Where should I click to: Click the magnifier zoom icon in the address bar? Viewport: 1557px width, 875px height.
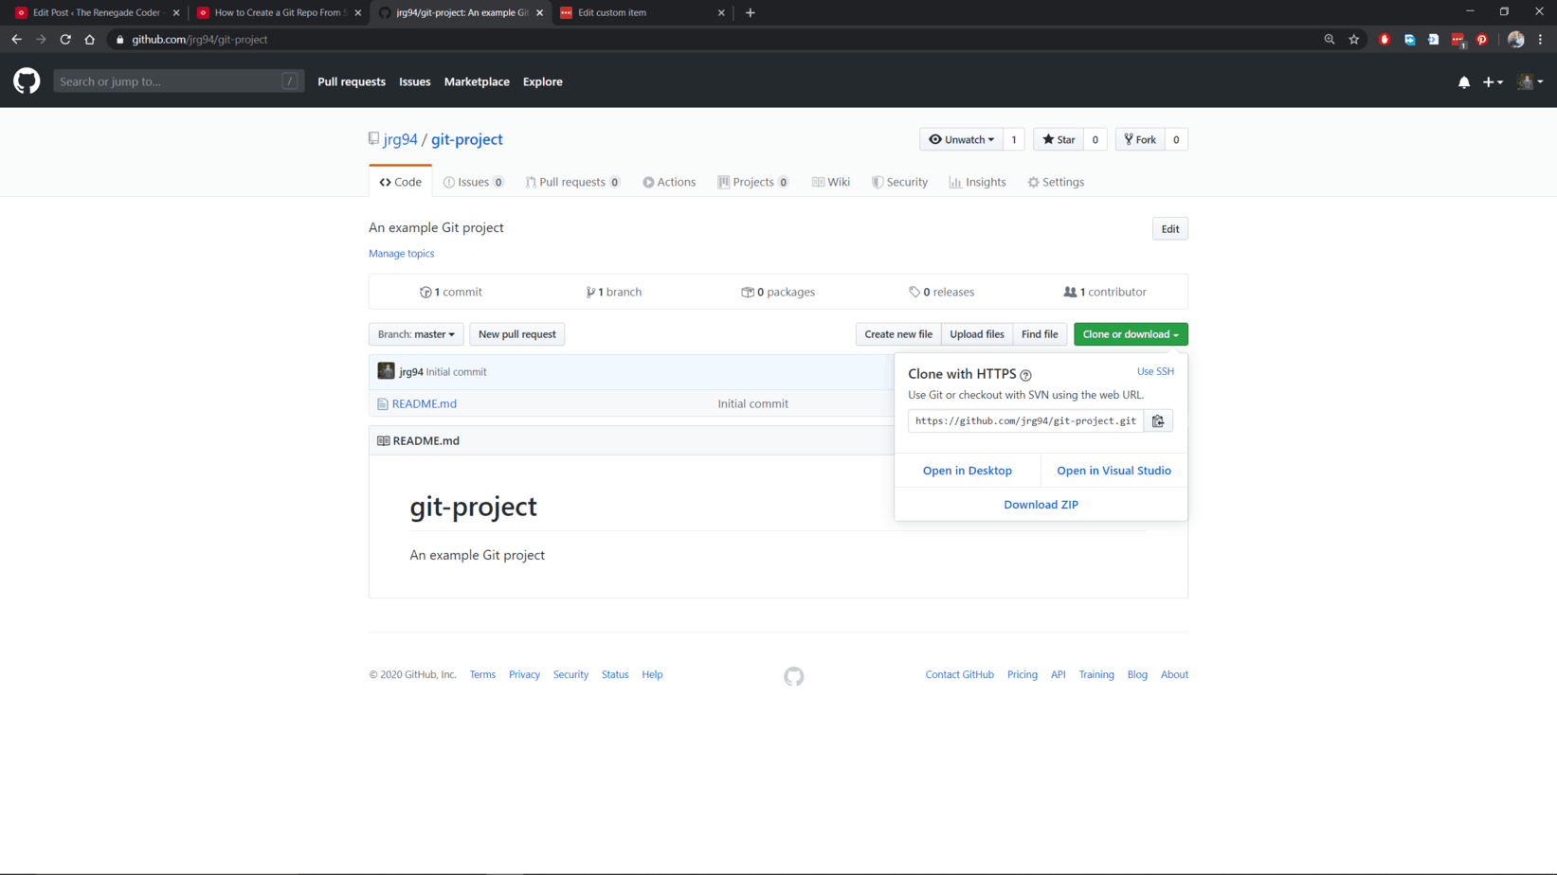pos(1330,40)
